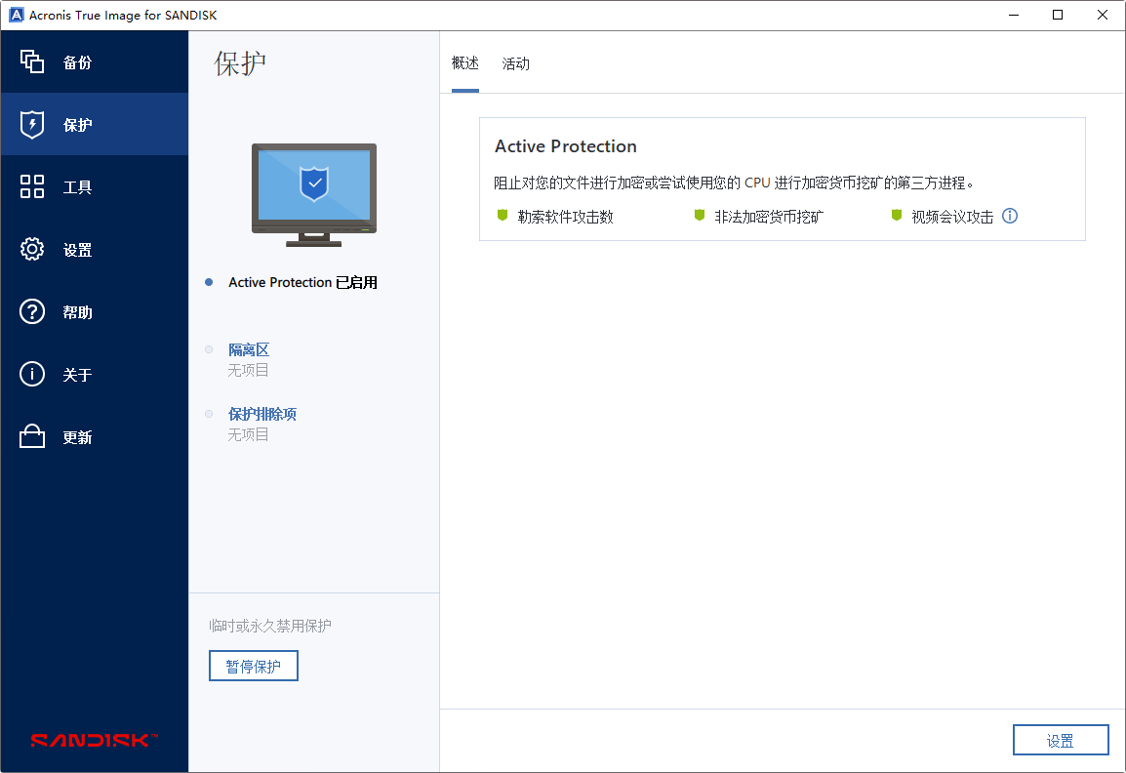Click the 临时或永久禁用保护 text
The image size is (1126, 773).
(270, 626)
